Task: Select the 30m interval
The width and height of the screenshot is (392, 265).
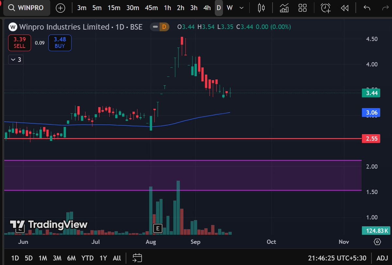Action: (x=133, y=8)
